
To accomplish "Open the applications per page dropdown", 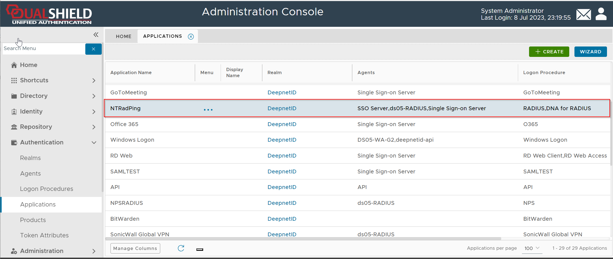I will 532,248.
